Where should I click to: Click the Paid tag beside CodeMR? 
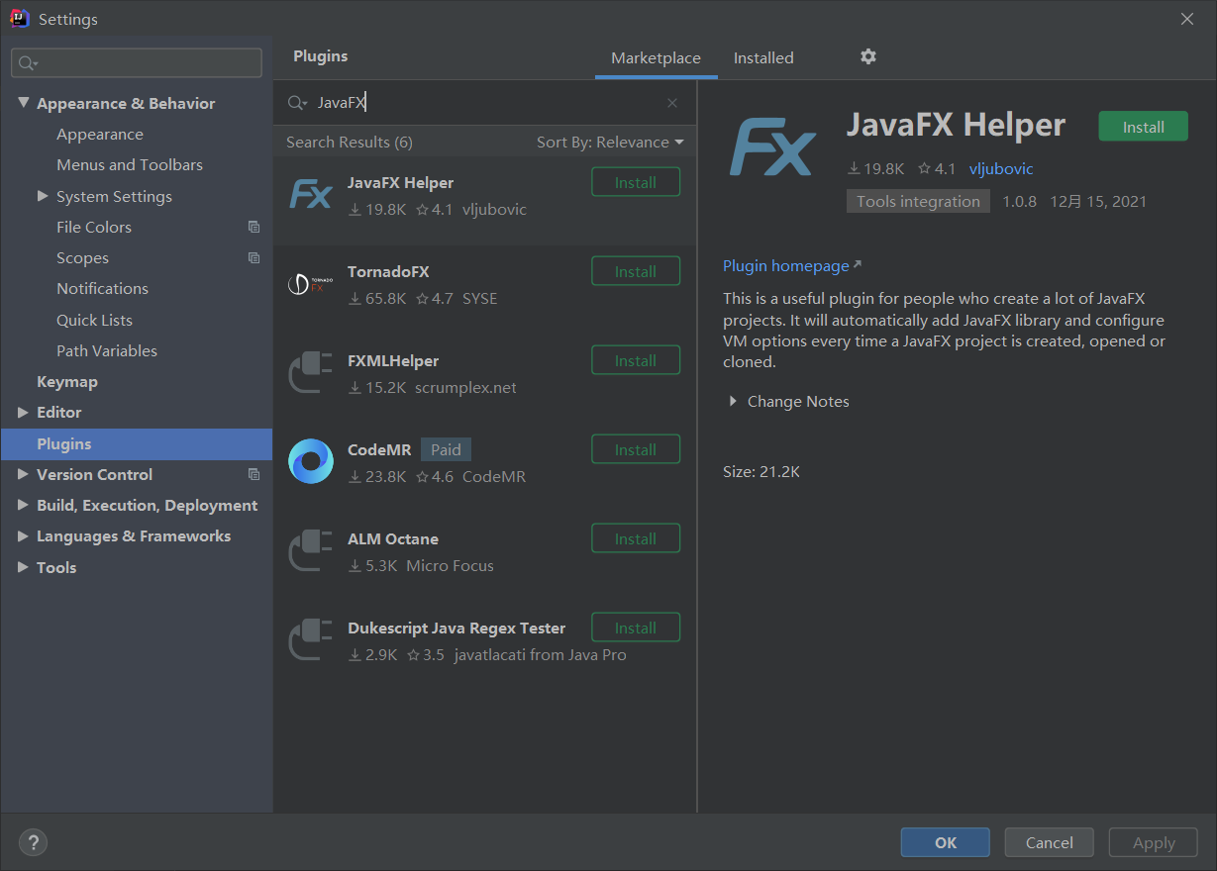(446, 449)
